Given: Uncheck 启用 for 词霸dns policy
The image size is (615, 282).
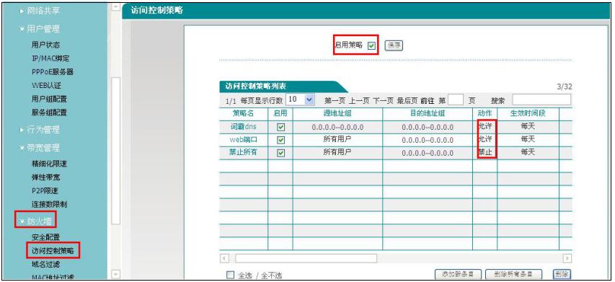Looking at the screenshot, I should (280, 128).
